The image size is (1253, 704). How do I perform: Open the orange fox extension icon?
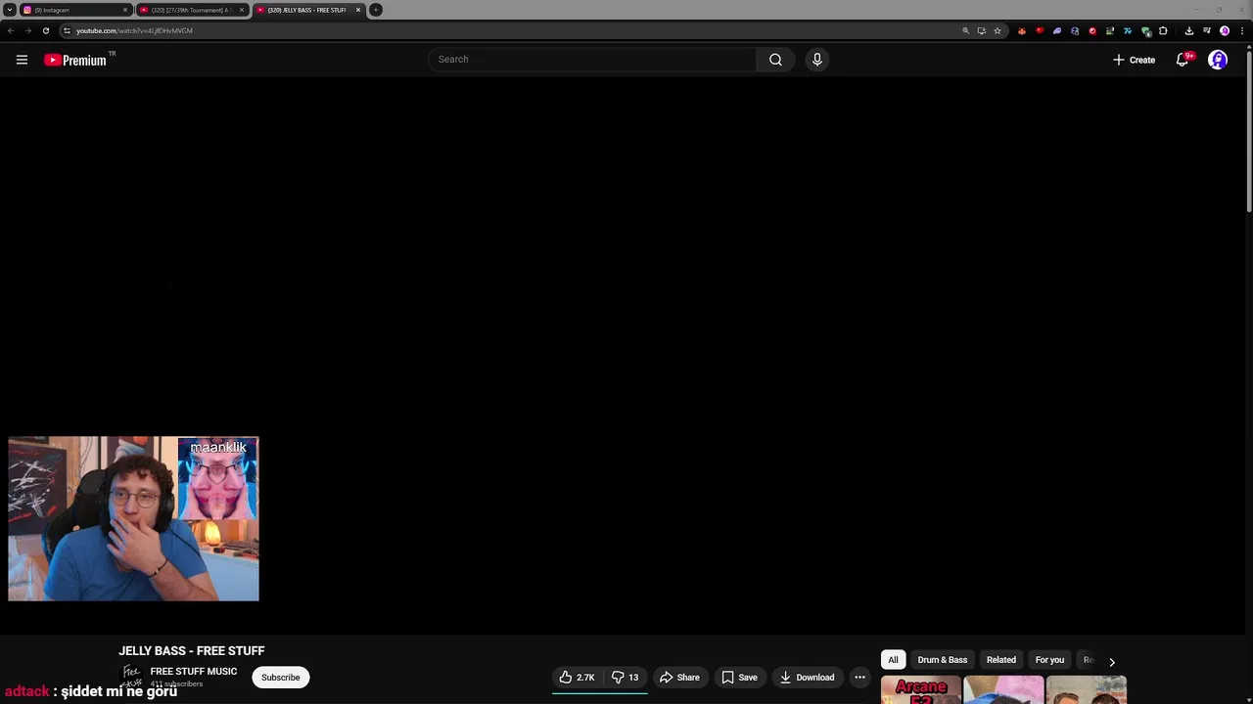pyautogui.click(x=1022, y=30)
